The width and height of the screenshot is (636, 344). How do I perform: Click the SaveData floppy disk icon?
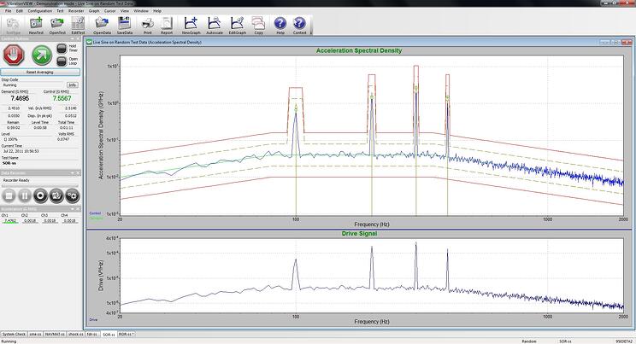[x=126, y=24]
